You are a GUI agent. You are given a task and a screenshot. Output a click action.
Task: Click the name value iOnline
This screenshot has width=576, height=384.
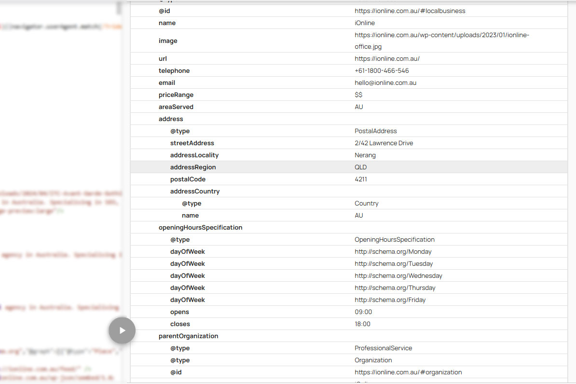(364, 23)
